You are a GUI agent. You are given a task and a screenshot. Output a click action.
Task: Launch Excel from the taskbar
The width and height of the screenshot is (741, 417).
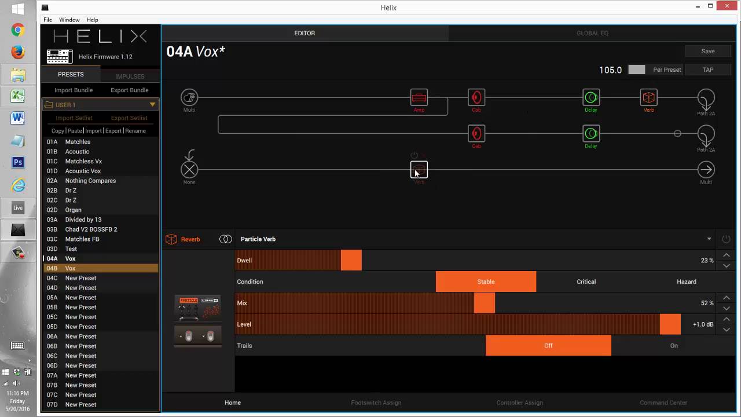(x=18, y=97)
